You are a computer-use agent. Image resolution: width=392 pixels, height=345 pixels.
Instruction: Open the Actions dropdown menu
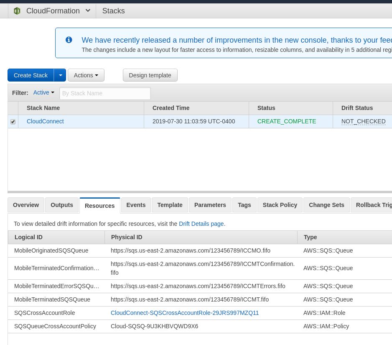pyautogui.click(x=86, y=75)
